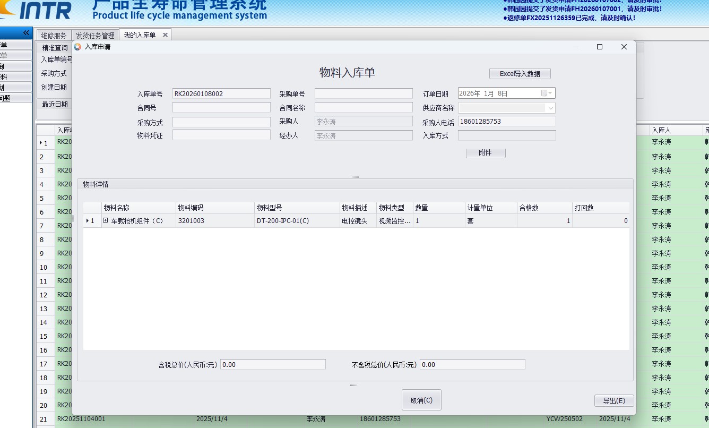Image resolution: width=709 pixels, height=428 pixels.
Task: Switch to the 发货任务管理 tab
Action: coord(95,36)
